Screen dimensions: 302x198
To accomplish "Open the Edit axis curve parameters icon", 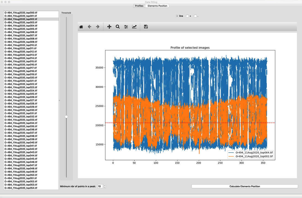I will 134,27.
